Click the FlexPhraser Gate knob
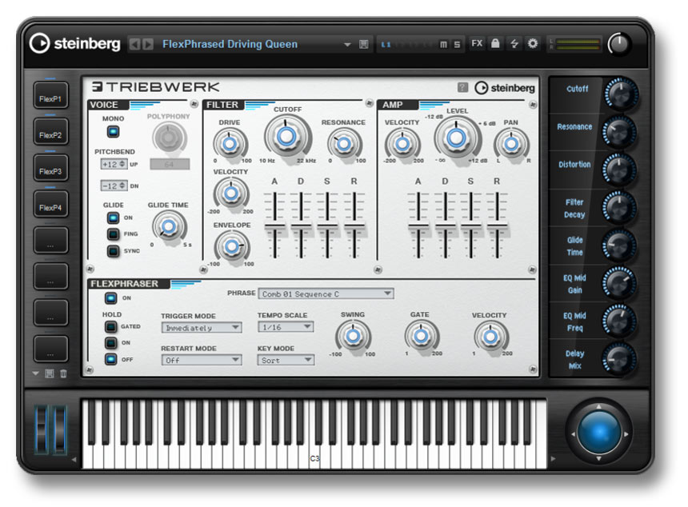 (422, 337)
